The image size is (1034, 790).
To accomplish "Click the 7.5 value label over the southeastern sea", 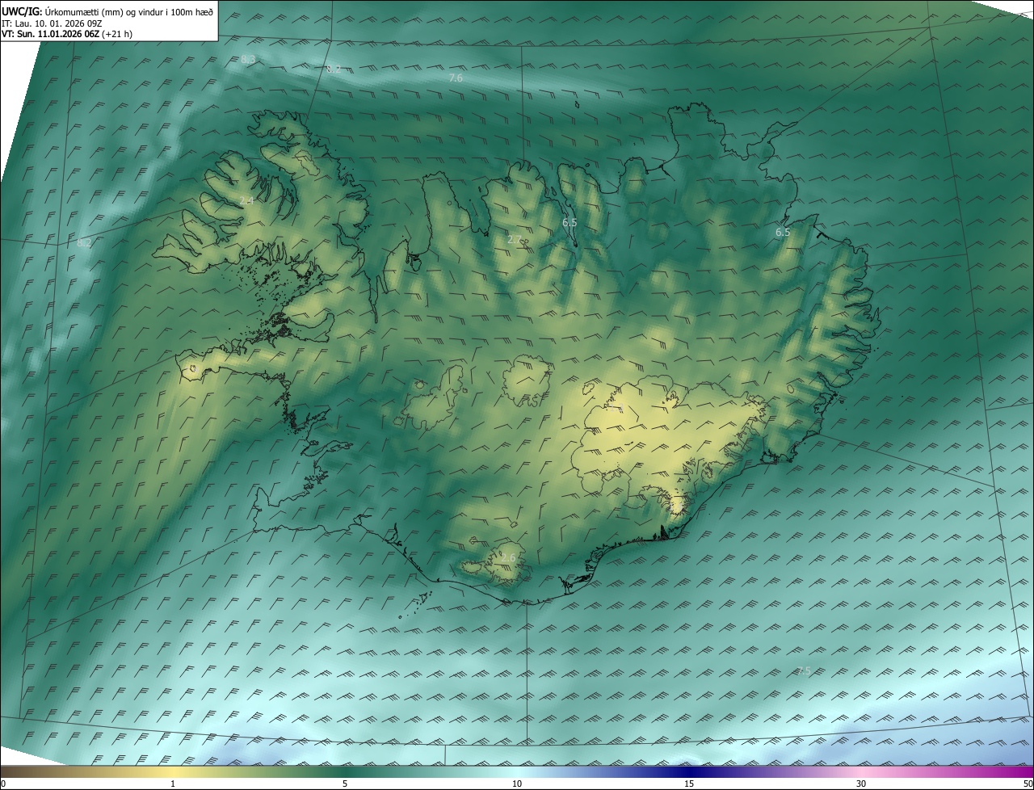I will (x=803, y=671).
